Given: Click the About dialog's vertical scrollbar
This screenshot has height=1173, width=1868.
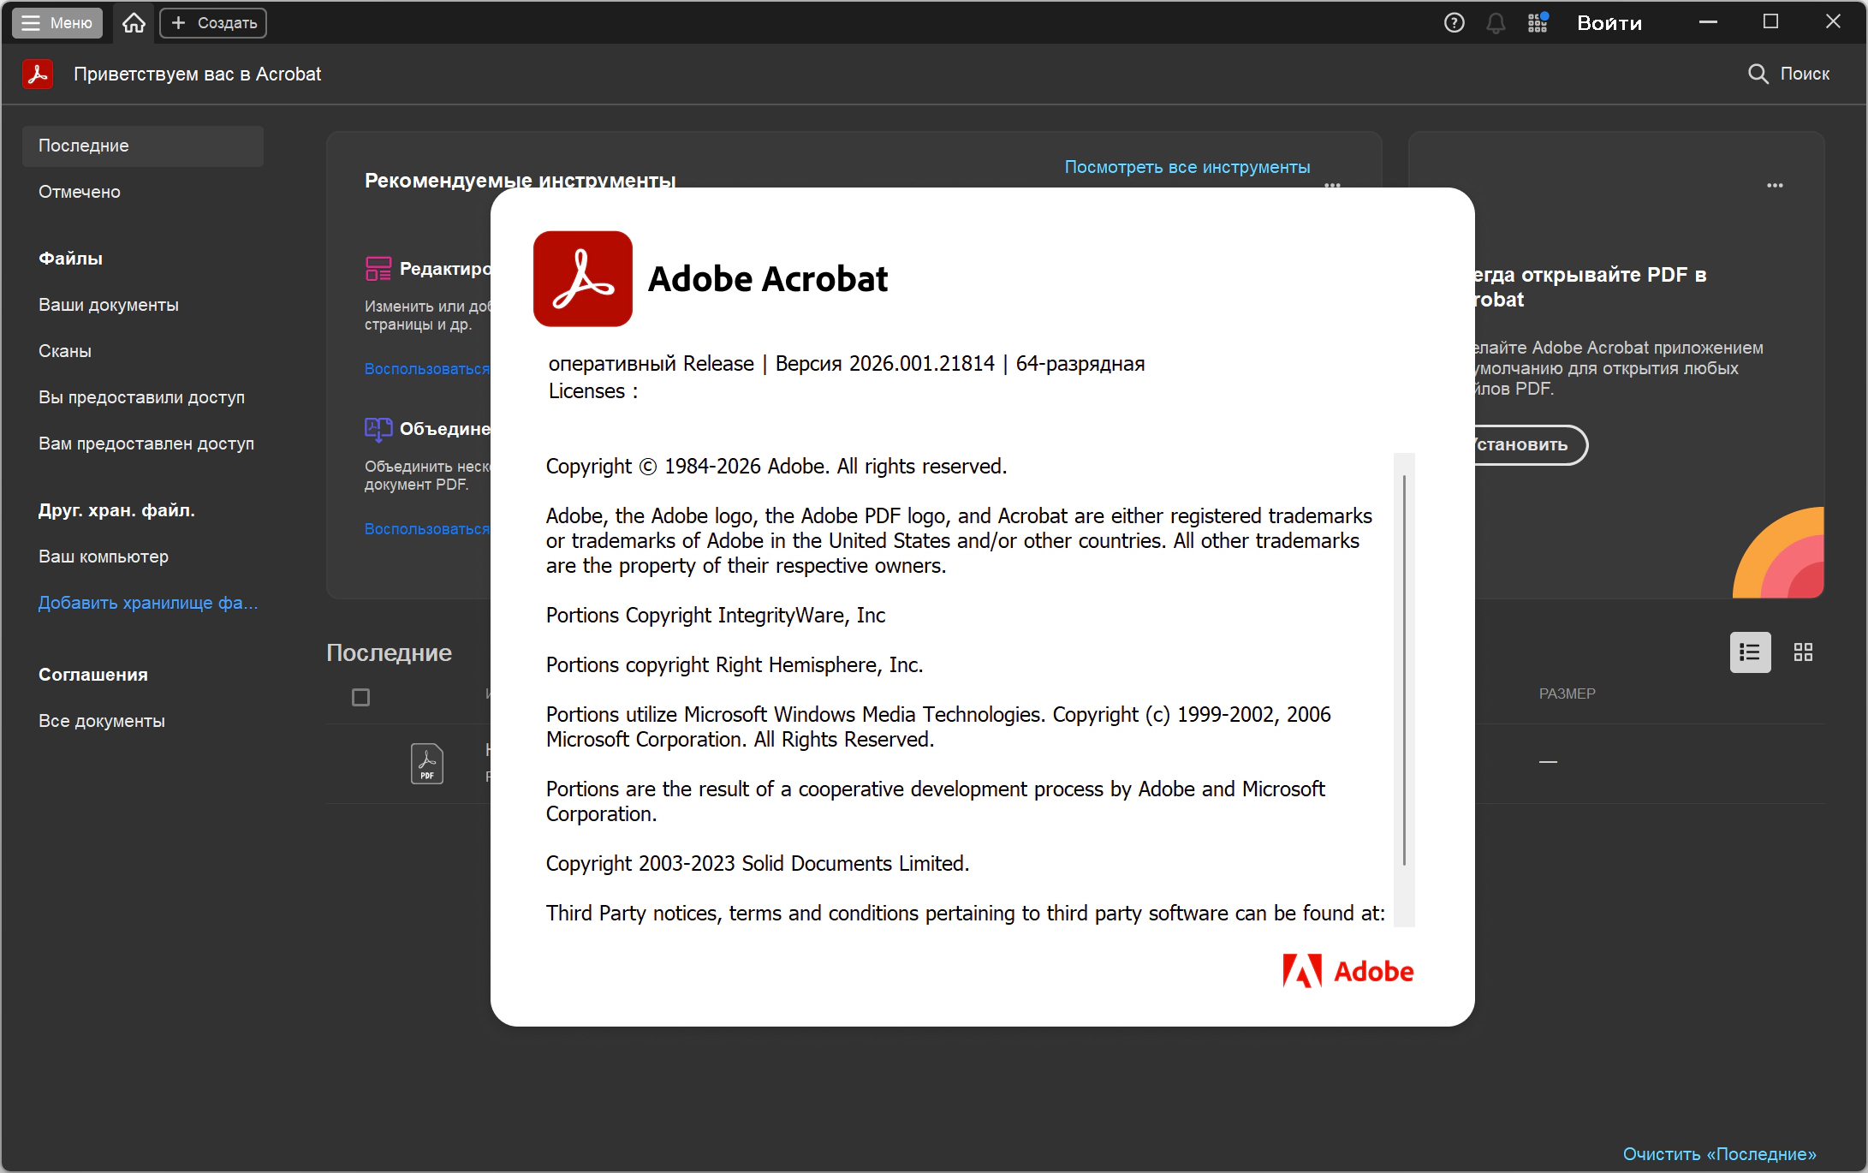Looking at the screenshot, I should [1404, 670].
